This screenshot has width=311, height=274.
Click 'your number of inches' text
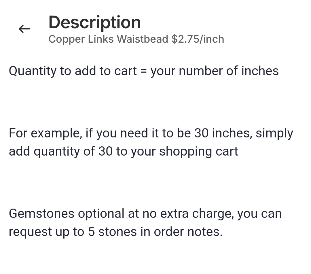215,71
